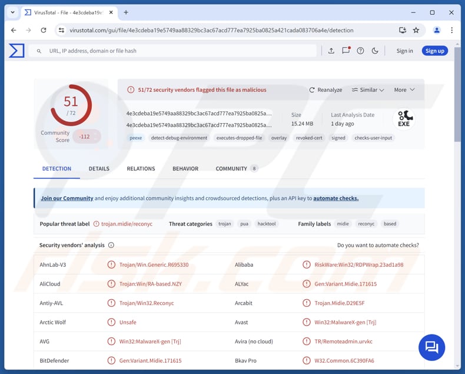The image size is (465, 374).
Task: Switch to the DETAILS tab
Action: tap(99, 168)
